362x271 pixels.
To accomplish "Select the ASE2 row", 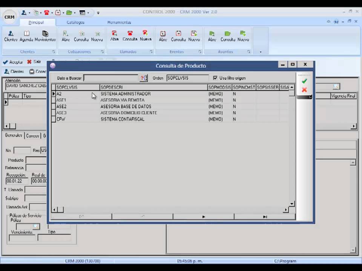I will pos(170,107).
